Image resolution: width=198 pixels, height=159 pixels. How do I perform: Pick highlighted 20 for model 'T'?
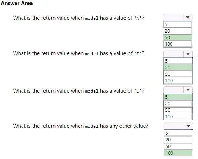[178, 68]
